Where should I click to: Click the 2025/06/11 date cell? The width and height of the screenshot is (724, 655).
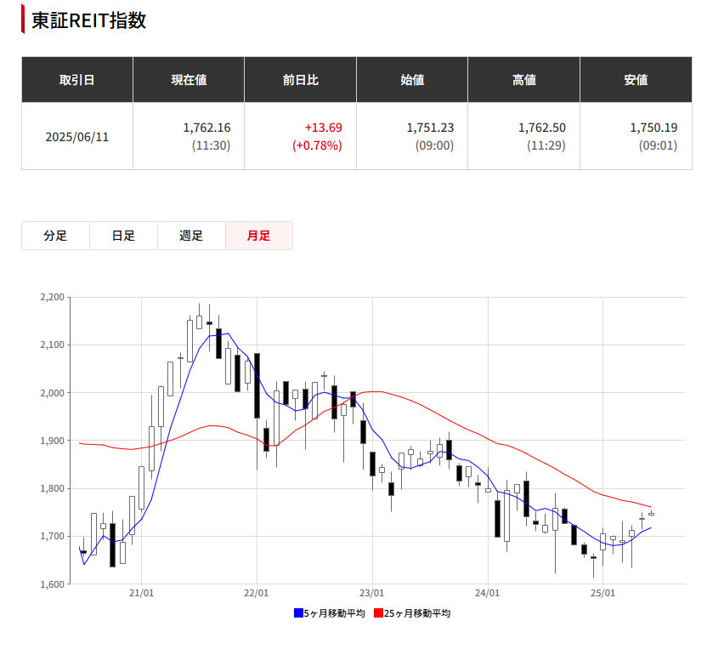pyautogui.click(x=77, y=137)
